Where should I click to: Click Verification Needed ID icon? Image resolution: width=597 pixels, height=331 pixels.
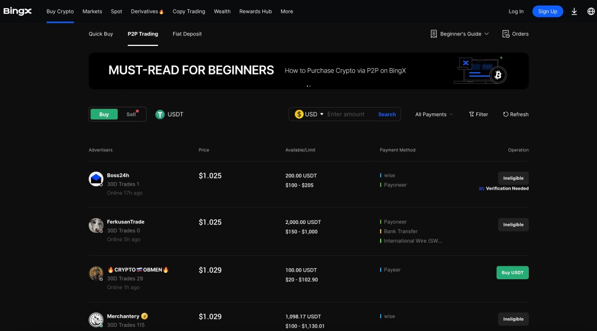(482, 188)
